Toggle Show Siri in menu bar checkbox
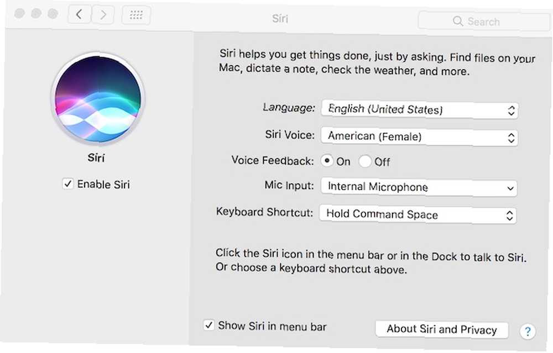 [x=209, y=325]
